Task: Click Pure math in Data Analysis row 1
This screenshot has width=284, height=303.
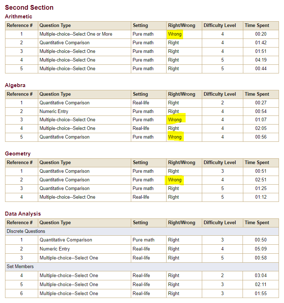Action: point(143,240)
